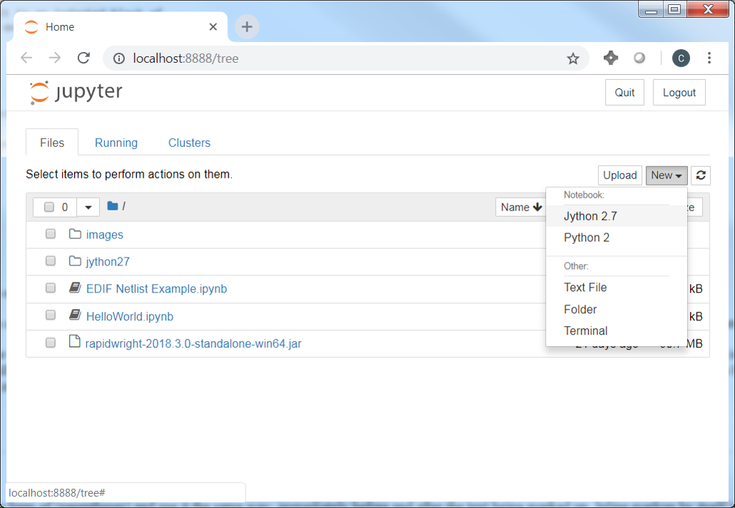Click the Logout button
Viewport: 735px width, 508px height.
pos(679,92)
